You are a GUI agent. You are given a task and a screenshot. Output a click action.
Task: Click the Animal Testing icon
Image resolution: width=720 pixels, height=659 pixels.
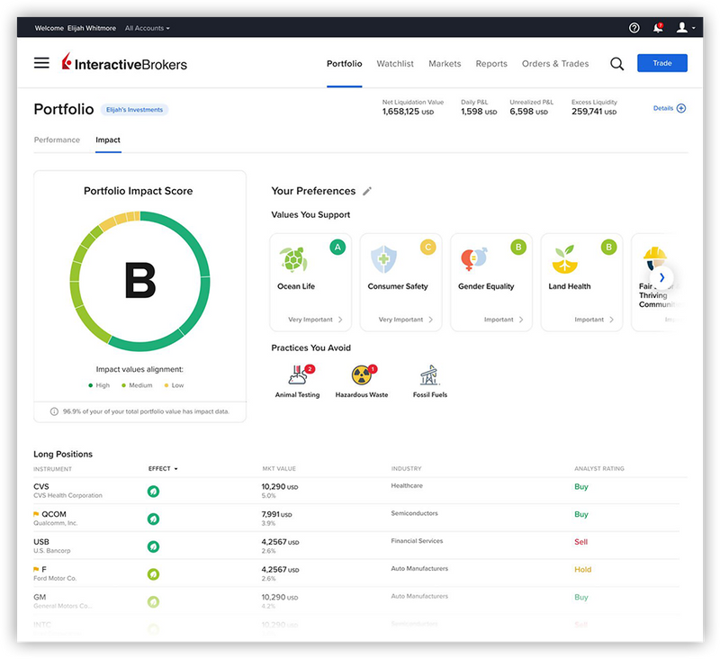pyautogui.click(x=298, y=375)
